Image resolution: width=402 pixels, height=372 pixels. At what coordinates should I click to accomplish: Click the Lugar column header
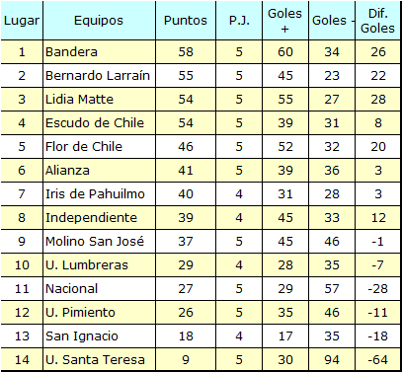tap(22, 21)
